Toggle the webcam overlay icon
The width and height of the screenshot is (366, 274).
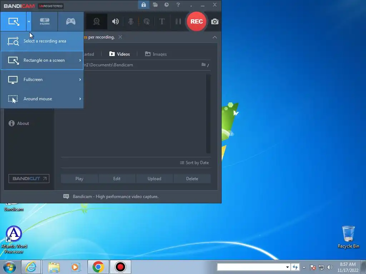click(97, 21)
